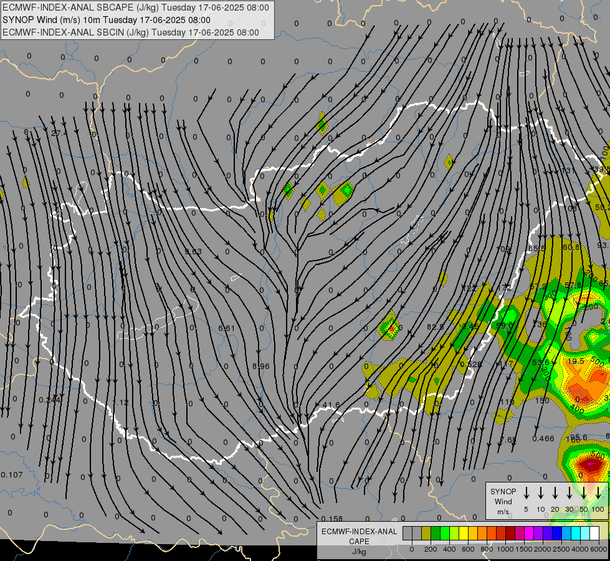Image resolution: width=610 pixels, height=561 pixels.
Task: Click the map value '27.4'
Action: click(60, 133)
